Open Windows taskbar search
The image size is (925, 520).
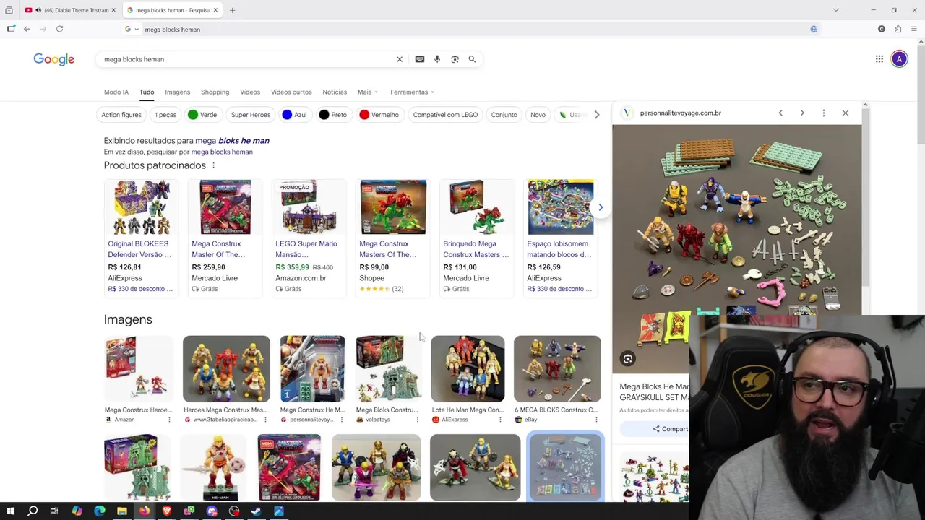pos(33,511)
